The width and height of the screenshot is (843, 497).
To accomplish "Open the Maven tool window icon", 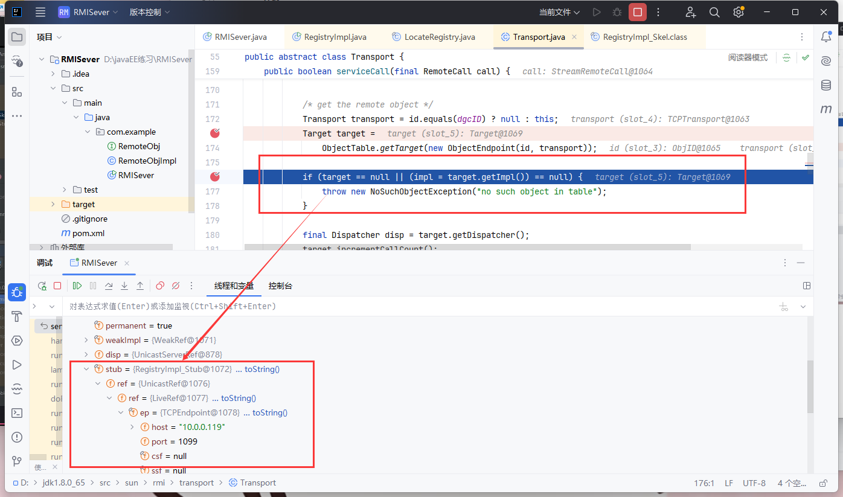I will (825, 109).
